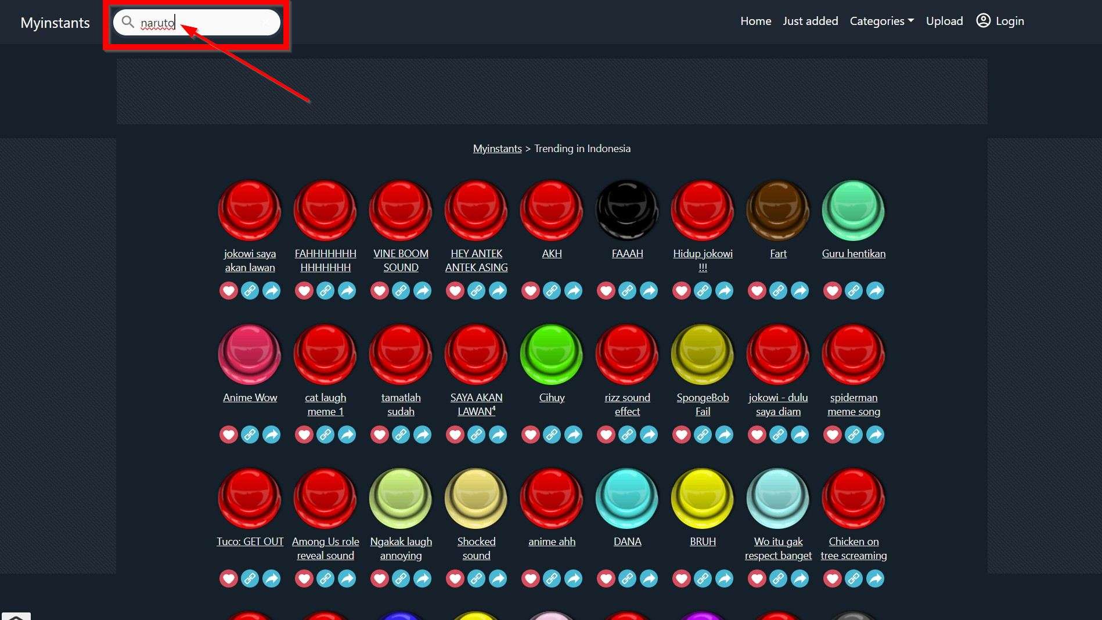Image resolution: width=1102 pixels, height=620 pixels.
Task: Play the VINE BOOM SOUND red button
Action: coord(401,210)
